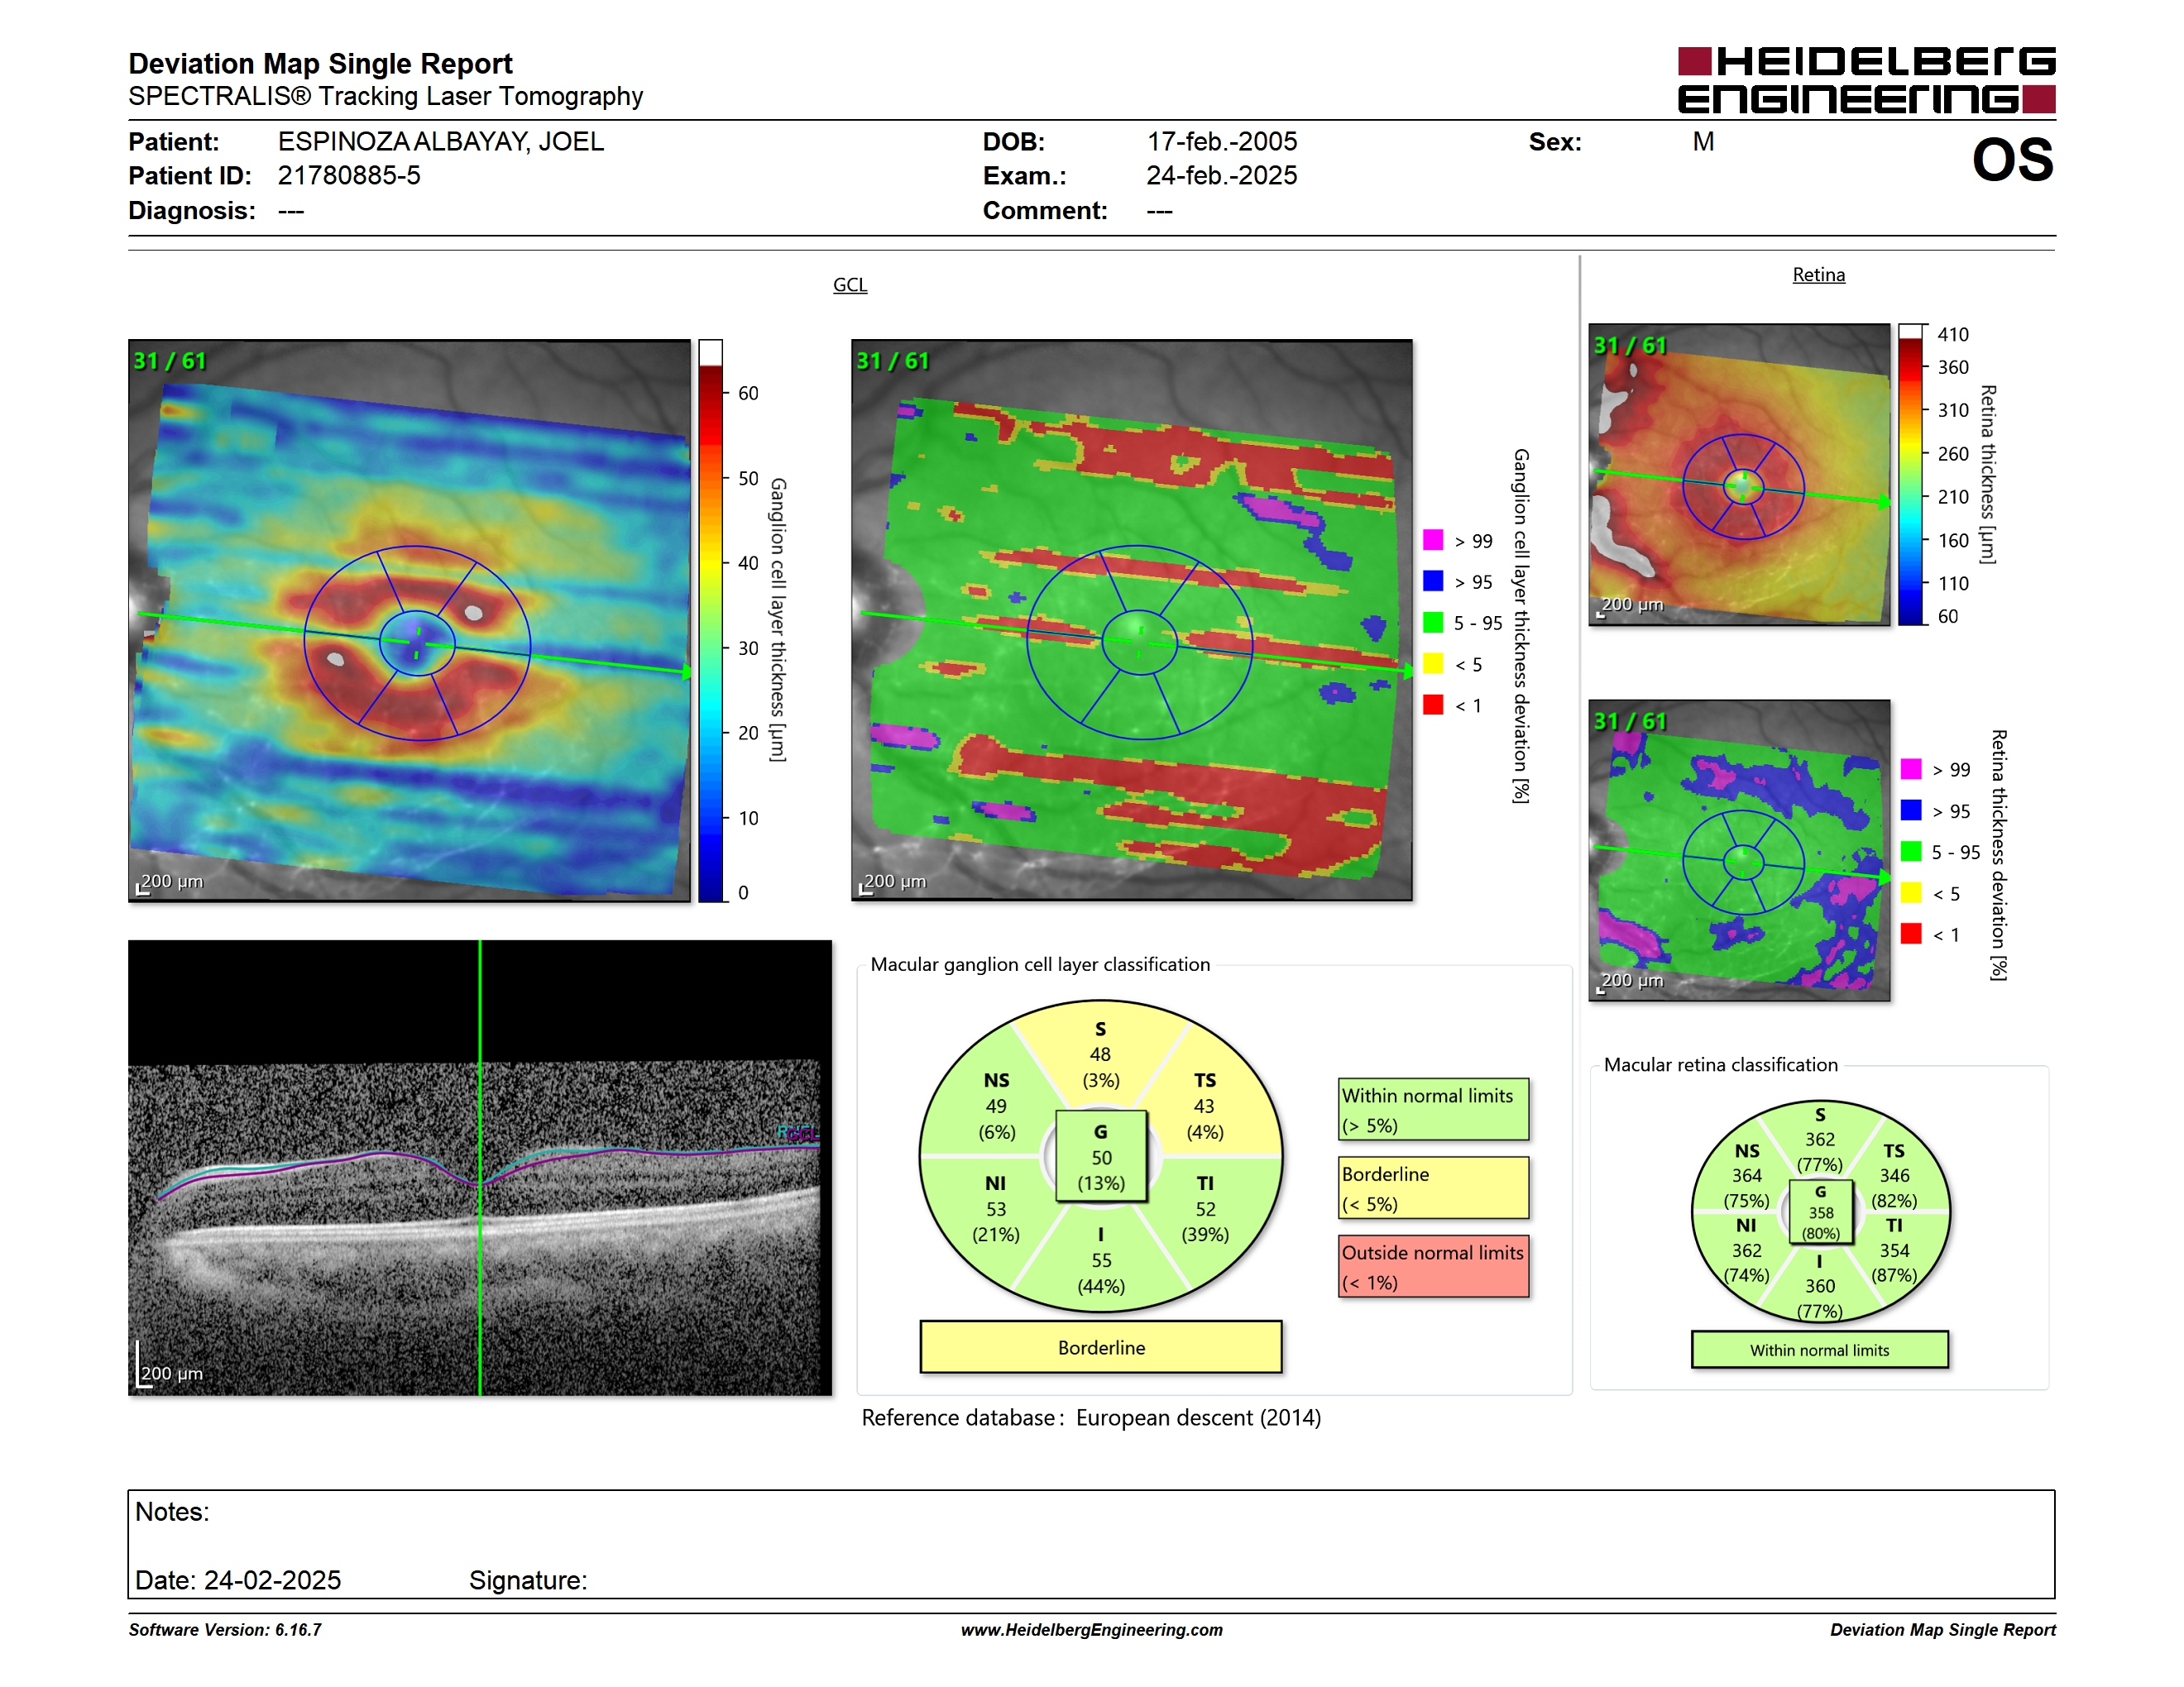2184x1687 pixels.
Task: Click the blue >95 swatch in Retina legend
Action: (x=1911, y=810)
